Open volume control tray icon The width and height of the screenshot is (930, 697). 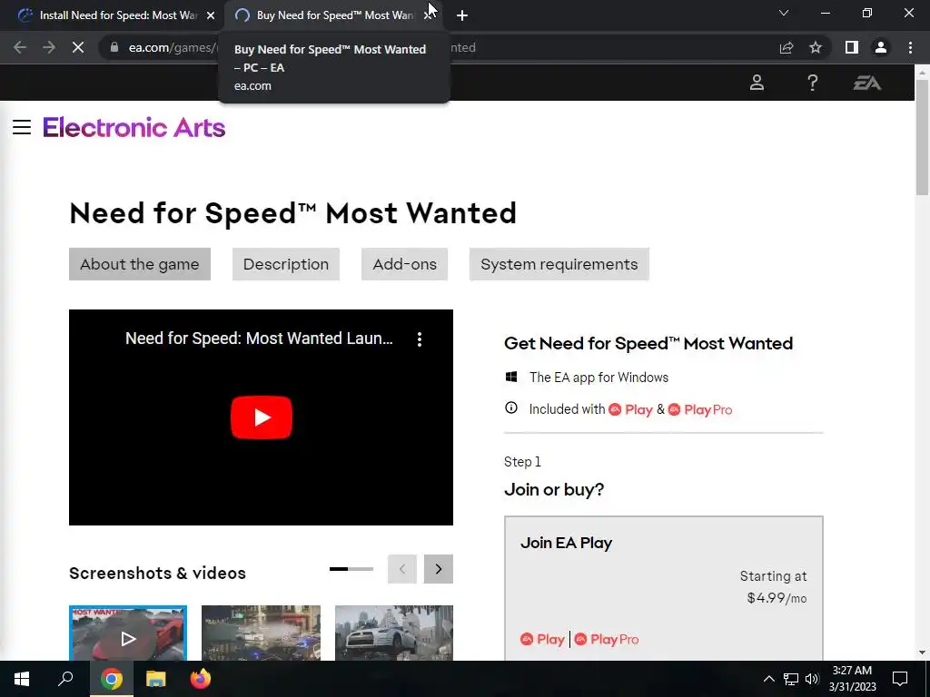point(812,679)
